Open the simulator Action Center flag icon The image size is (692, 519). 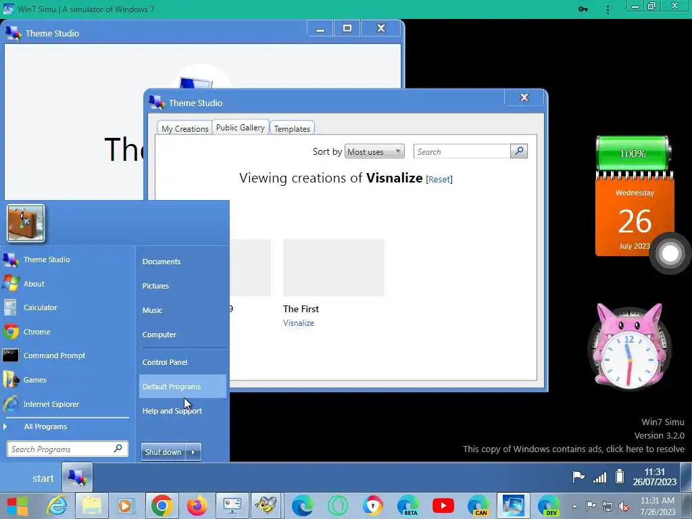pyautogui.click(x=578, y=477)
